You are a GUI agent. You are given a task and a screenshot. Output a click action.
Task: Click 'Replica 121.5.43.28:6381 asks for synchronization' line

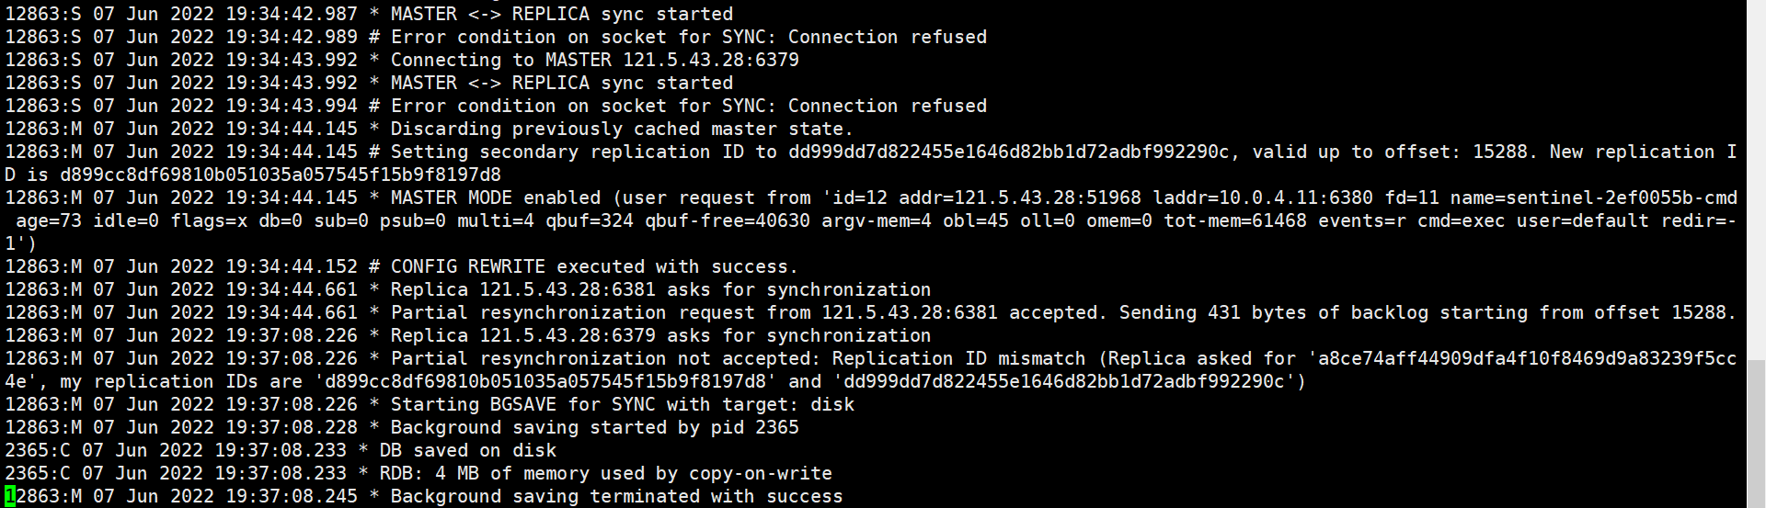point(660,289)
